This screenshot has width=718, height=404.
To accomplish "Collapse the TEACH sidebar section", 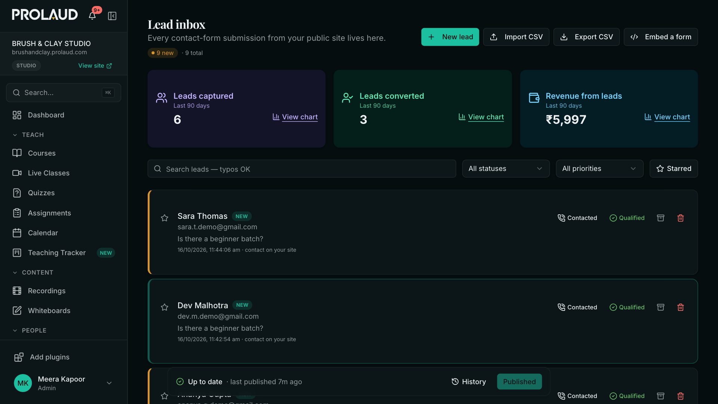I will [x=28, y=135].
